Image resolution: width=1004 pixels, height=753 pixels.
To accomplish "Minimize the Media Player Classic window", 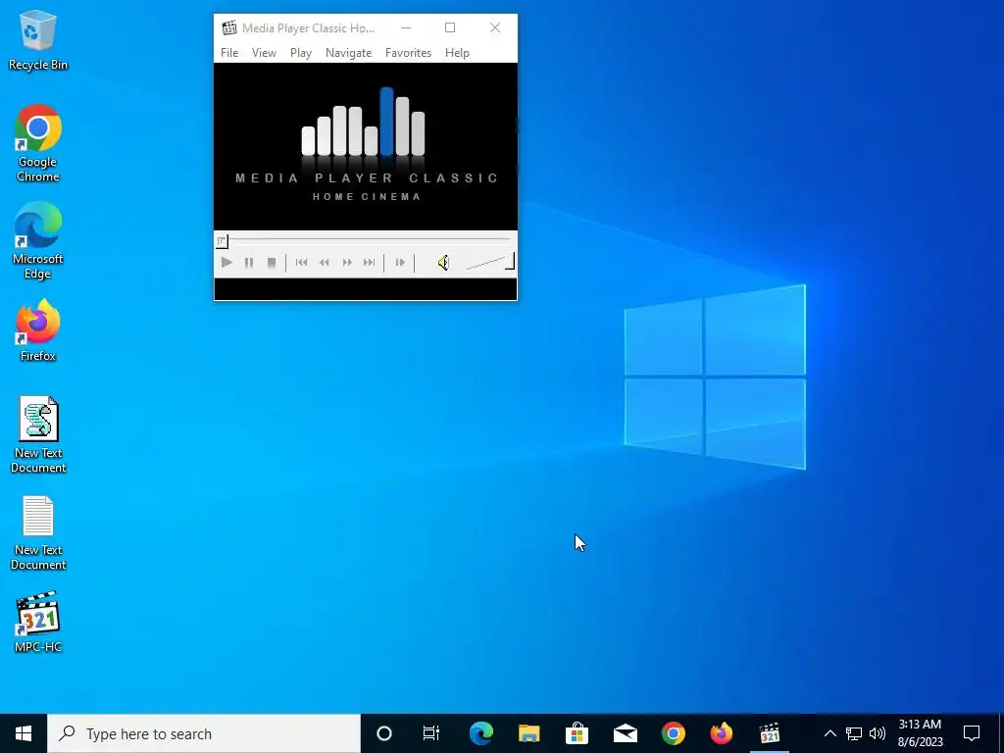I will pos(406,28).
